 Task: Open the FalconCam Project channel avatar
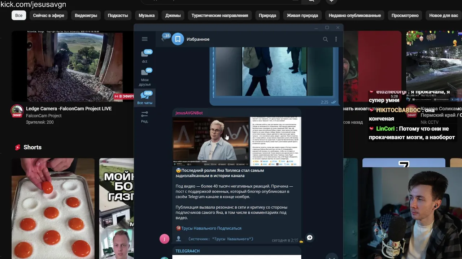coord(17,111)
